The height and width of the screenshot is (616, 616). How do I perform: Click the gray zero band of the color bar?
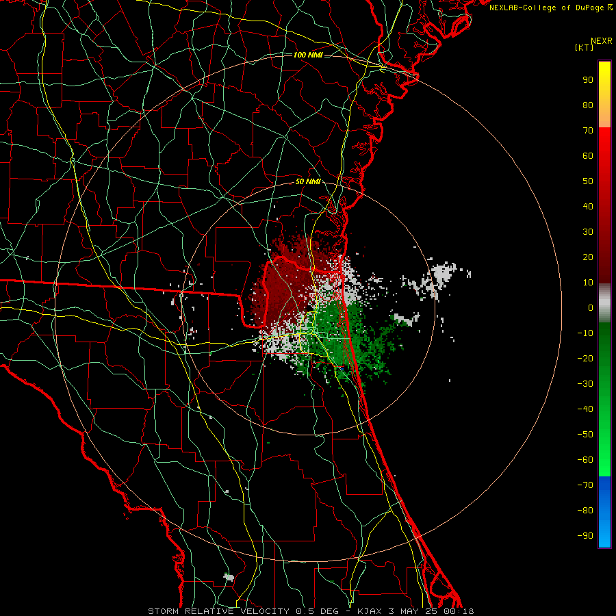tap(604, 303)
